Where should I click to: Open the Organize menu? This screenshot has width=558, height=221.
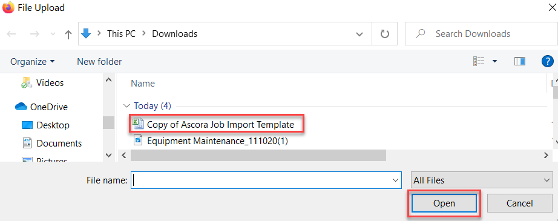click(33, 62)
